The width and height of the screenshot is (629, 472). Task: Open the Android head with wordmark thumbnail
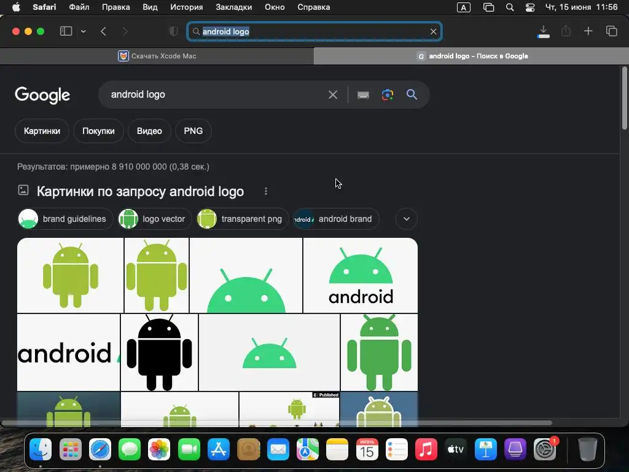point(360,275)
